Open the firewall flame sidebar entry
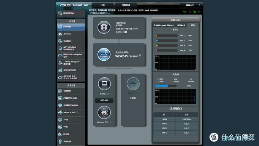 coord(71,134)
